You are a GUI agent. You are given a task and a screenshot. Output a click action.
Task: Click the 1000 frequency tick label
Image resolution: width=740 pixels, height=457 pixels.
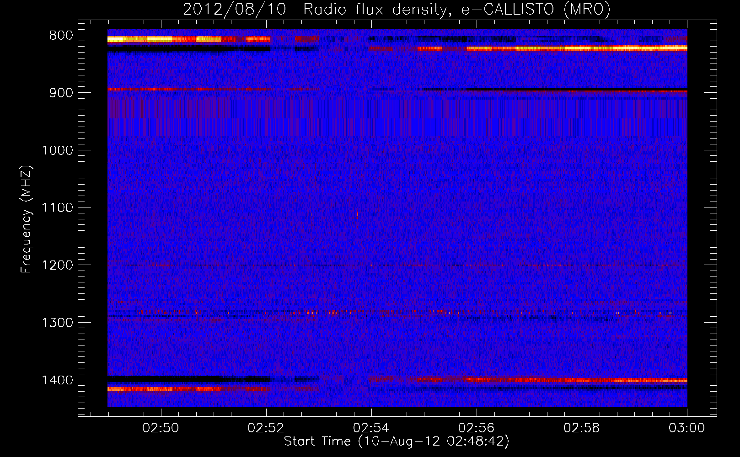tap(57, 150)
